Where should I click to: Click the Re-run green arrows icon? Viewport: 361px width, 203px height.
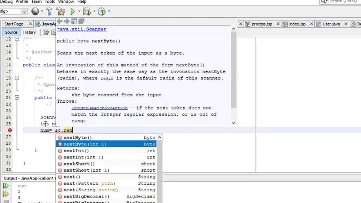[6, 186]
